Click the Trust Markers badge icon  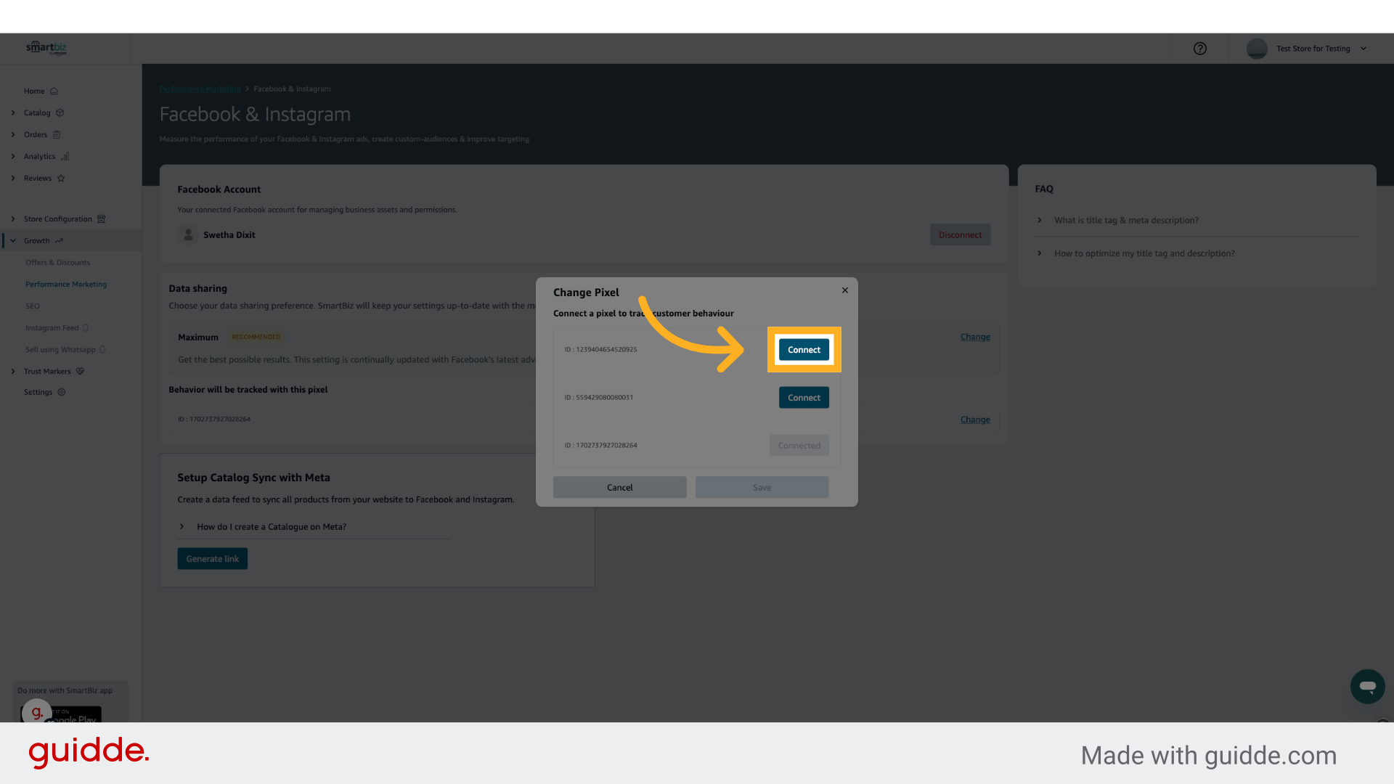pos(81,372)
